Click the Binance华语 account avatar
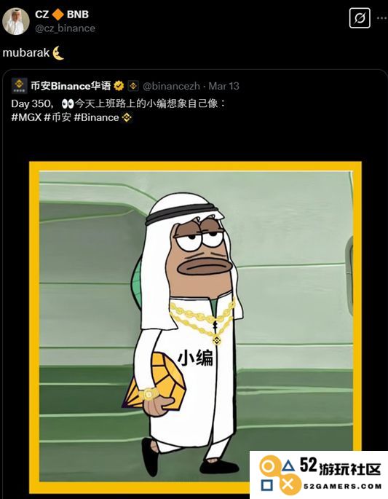 pos(19,86)
